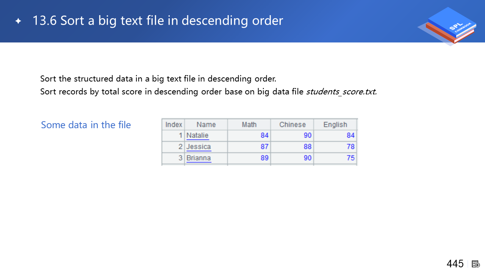This screenshot has width=485, height=273.
Task: Select the Chinese column header
Action: 292,125
